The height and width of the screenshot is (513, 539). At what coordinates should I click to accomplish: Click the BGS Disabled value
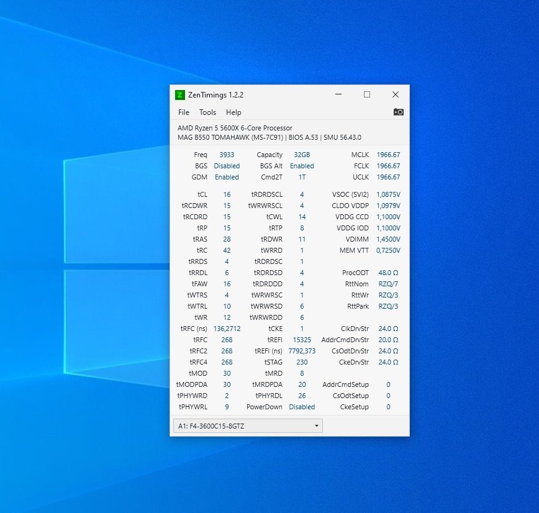227,166
